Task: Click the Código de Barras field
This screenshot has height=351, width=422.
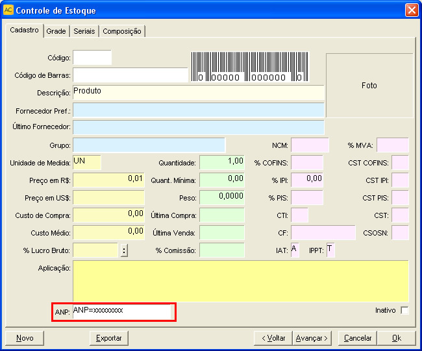Action: coord(130,75)
